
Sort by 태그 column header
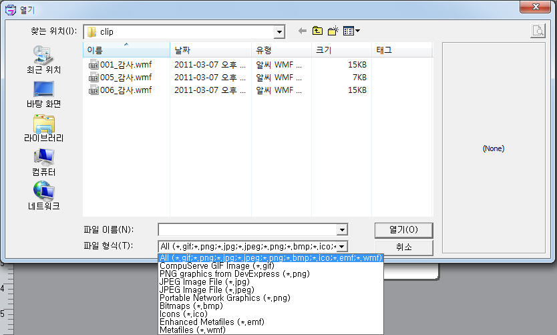pos(402,50)
